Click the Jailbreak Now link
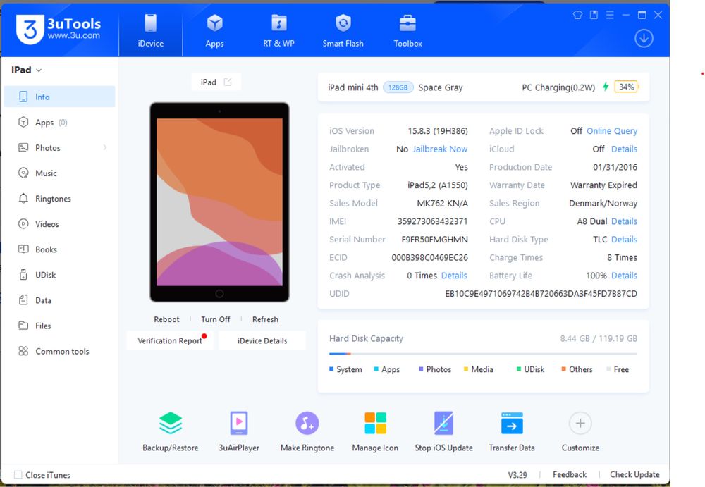The width and height of the screenshot is (705, 487). point(440,149)
